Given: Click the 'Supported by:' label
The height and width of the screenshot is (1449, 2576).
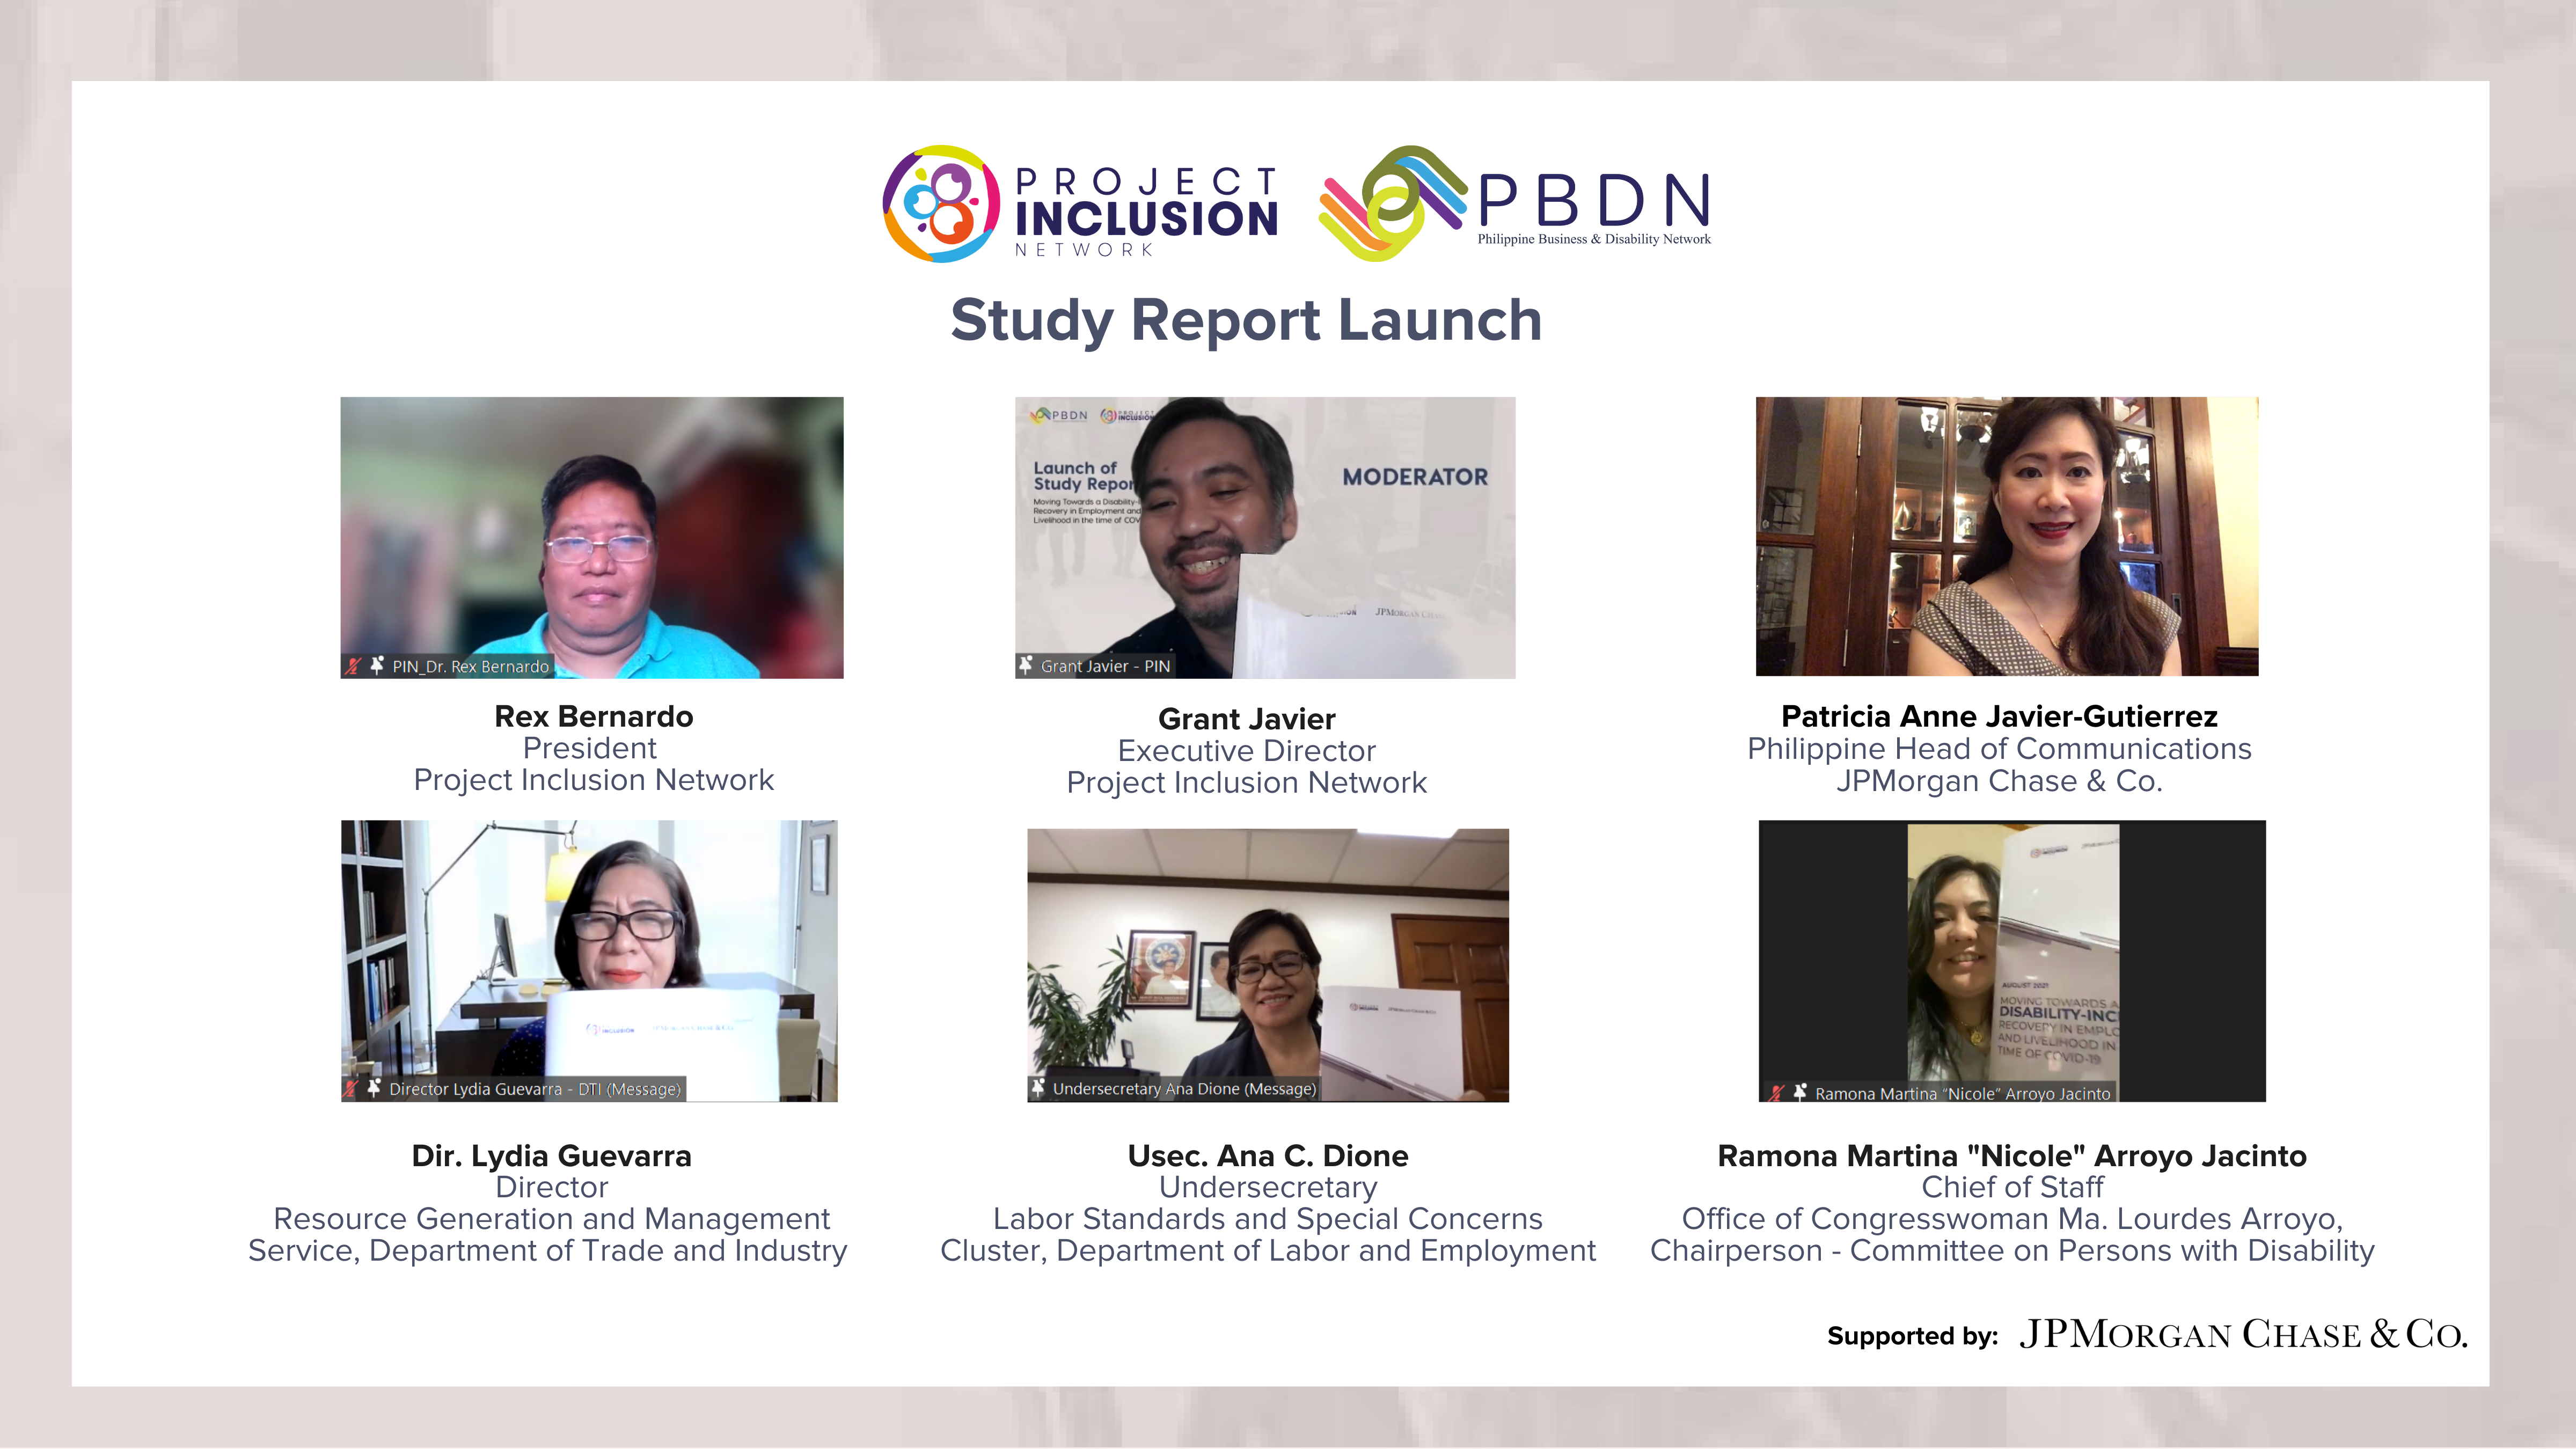Looking at the screenshot, I should click(1912, 1336).
